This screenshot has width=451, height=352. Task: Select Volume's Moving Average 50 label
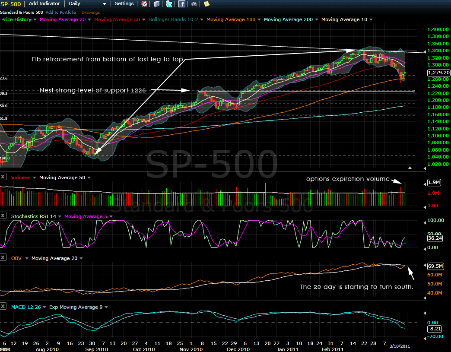[62, 178]
